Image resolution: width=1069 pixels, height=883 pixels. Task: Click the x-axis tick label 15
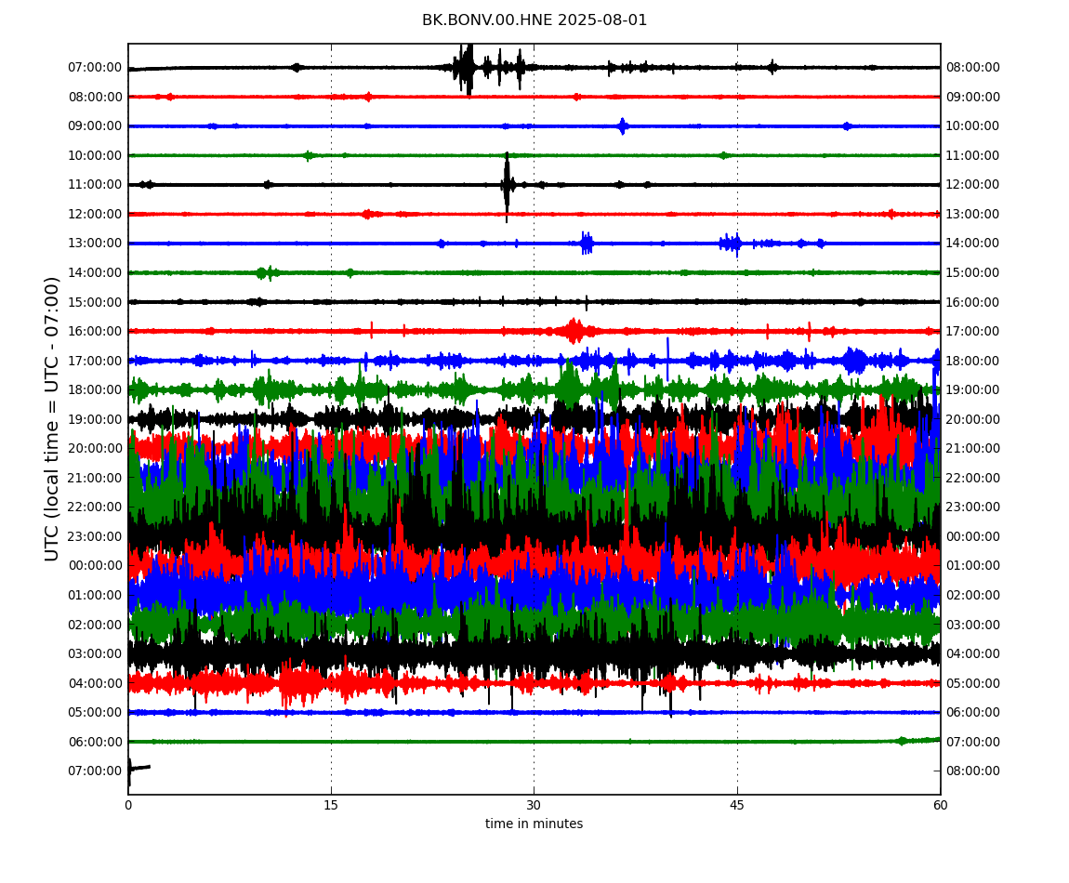tap(331, 805)
